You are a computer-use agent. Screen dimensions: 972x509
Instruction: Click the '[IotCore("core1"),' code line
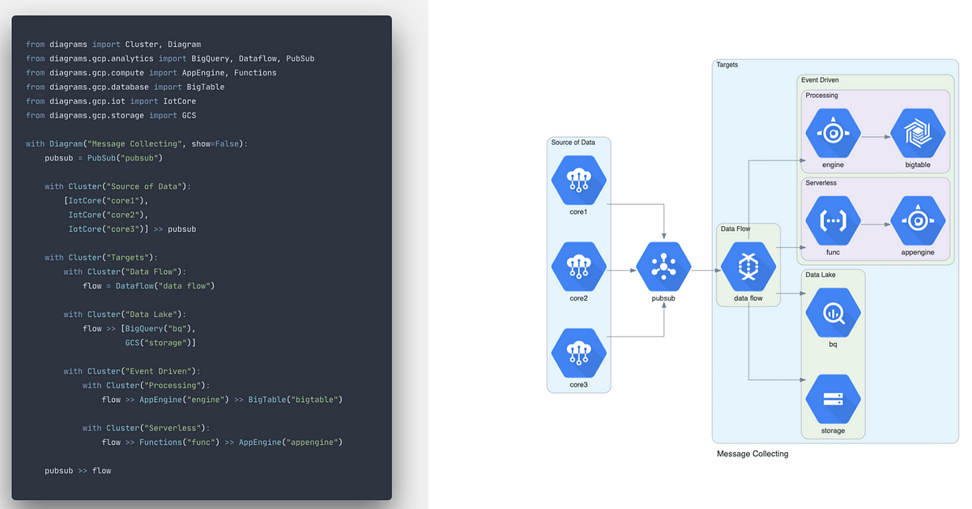tap(107, 200)
